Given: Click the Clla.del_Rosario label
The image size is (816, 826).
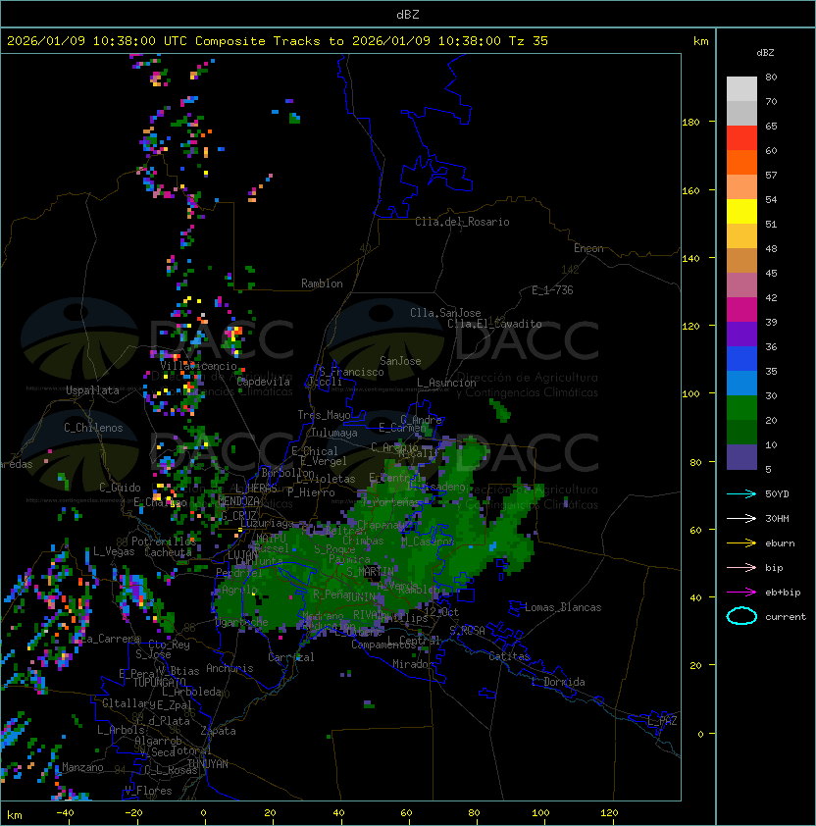Looking at the screenshot, I should click(x=462, y=222).
